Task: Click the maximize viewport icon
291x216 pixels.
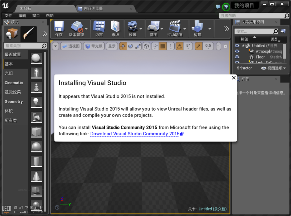Action: point(226,46)
